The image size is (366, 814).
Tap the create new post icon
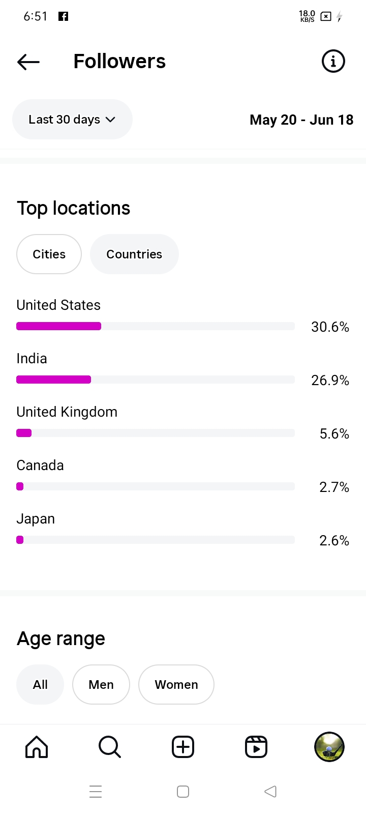tap(183, 747)
